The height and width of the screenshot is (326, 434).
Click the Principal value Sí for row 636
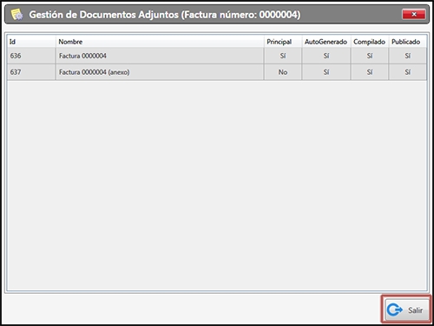tap(283, 56)
